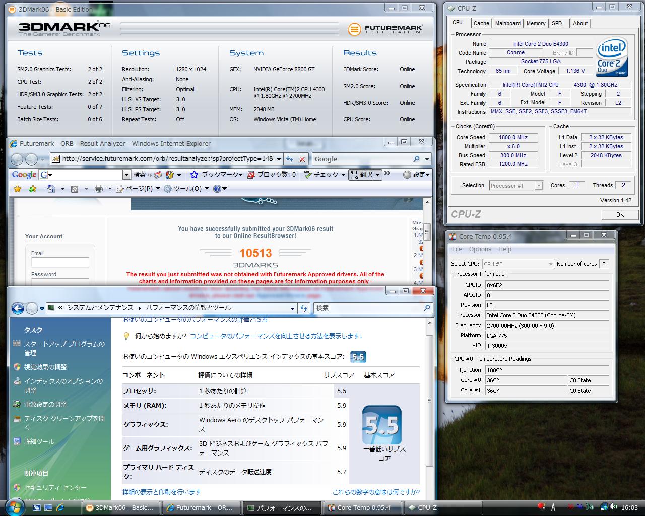Viewport: 645px width, 516px height.
Task: Open startup programs management task link
Action: 64,348
